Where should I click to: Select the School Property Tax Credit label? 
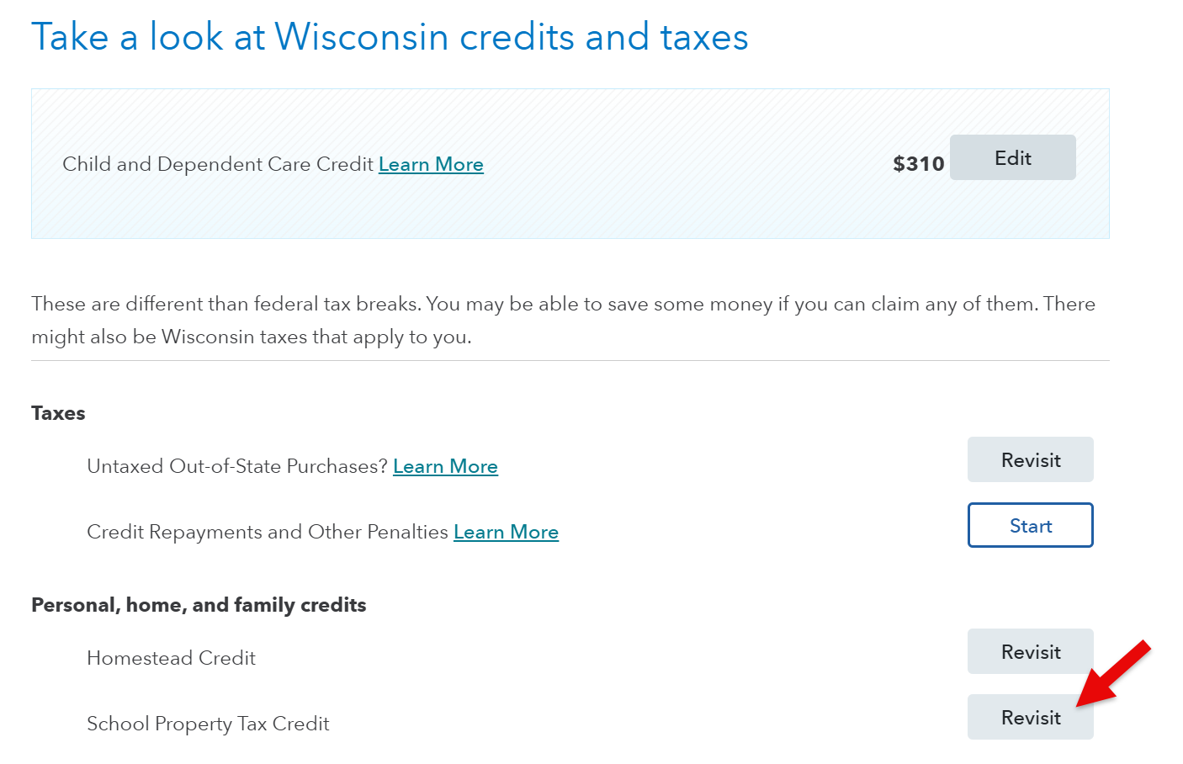pos(208,724)
